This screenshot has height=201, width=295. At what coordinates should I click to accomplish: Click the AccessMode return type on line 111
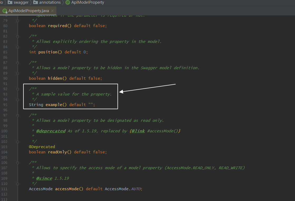pos(41,189)
